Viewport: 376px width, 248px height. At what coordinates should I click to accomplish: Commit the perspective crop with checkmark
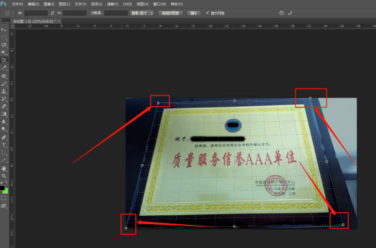tap(290, 13)
